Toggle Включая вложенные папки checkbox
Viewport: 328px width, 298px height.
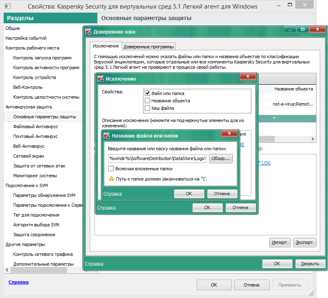[111, 168]
